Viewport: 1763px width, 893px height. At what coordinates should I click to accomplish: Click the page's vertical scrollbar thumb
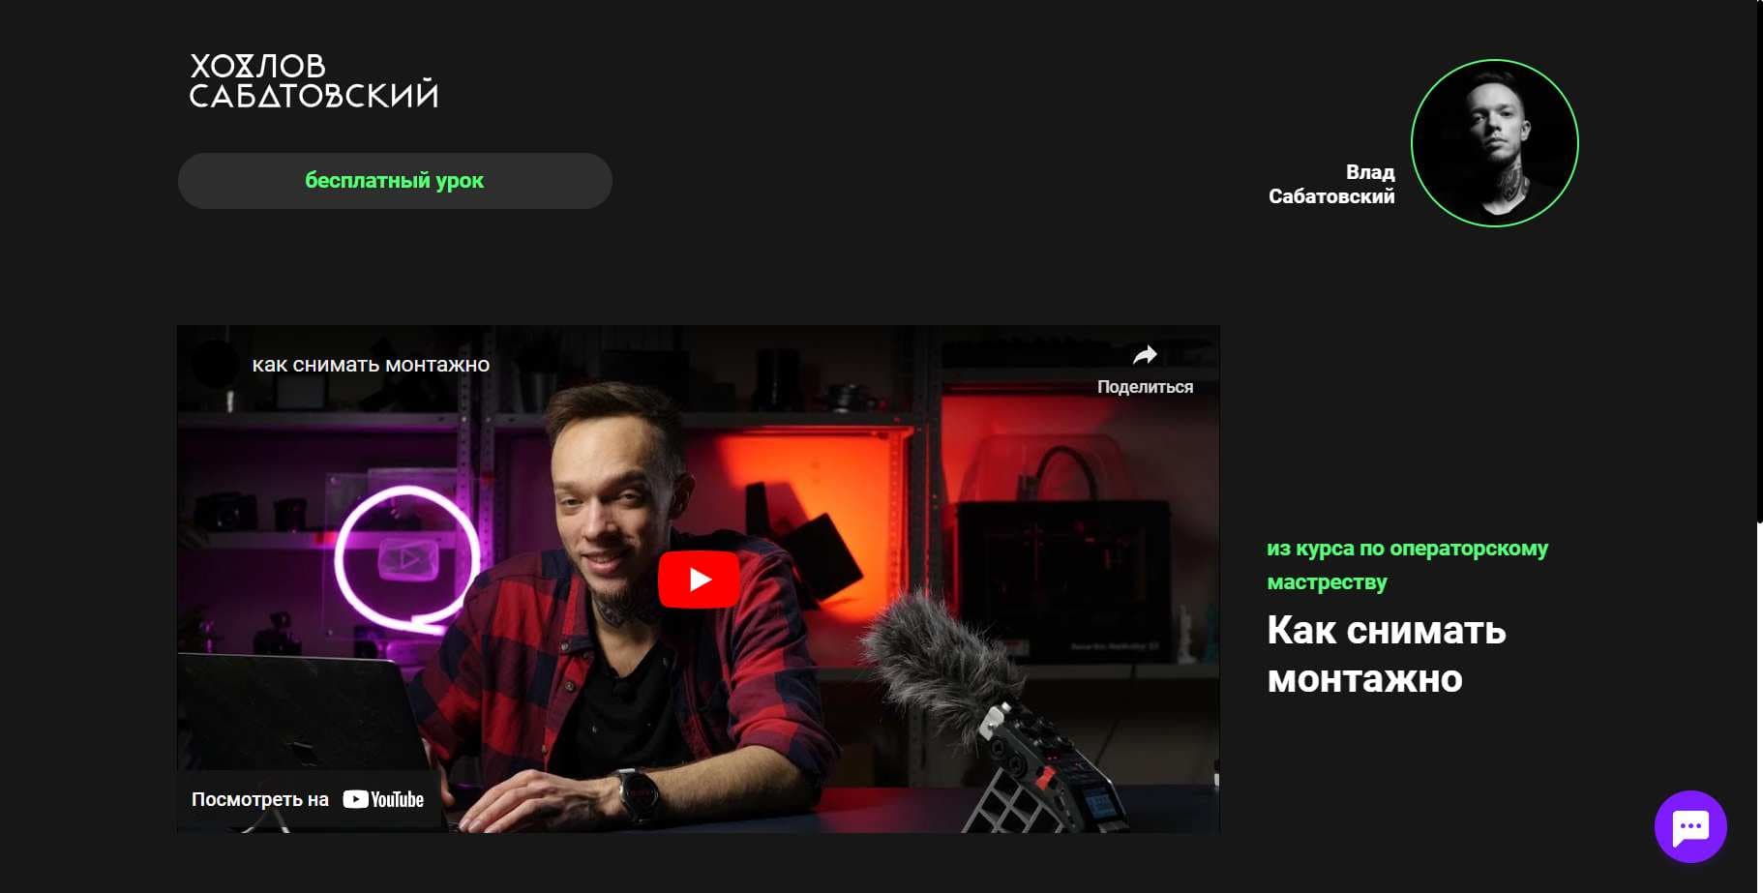(x=1760, y=261)
